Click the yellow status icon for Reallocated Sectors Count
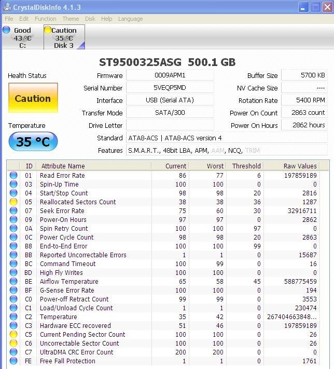334x369 pixels. click(x=13, y=202)
